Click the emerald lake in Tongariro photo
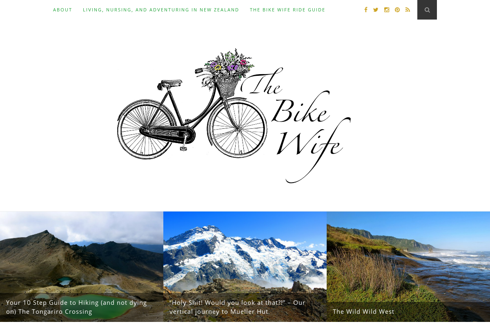Image resolution: width=490 pixels, height=326 pixels. [x=65, y=281]
